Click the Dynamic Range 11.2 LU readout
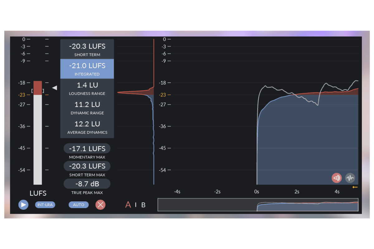The width and height of the screenshot is (374, 249). [x=87, y=108]
